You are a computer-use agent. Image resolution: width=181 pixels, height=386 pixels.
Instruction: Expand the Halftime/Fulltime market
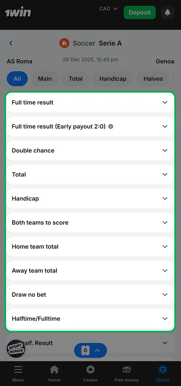90,318
